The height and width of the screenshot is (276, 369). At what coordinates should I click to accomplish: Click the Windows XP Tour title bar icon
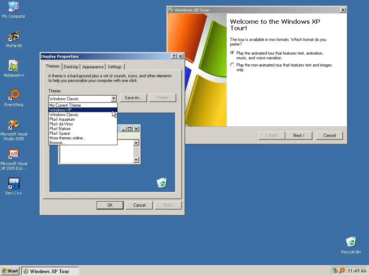point(171,10)
